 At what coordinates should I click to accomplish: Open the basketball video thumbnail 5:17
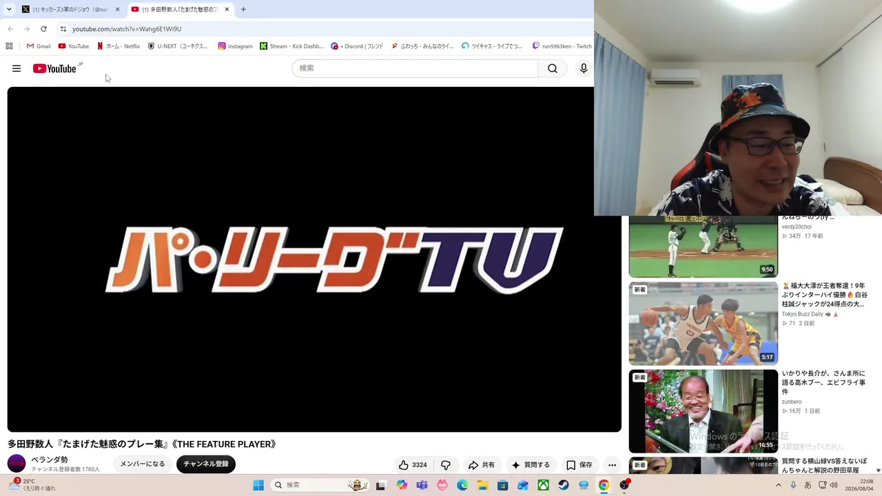click(703, 323)
